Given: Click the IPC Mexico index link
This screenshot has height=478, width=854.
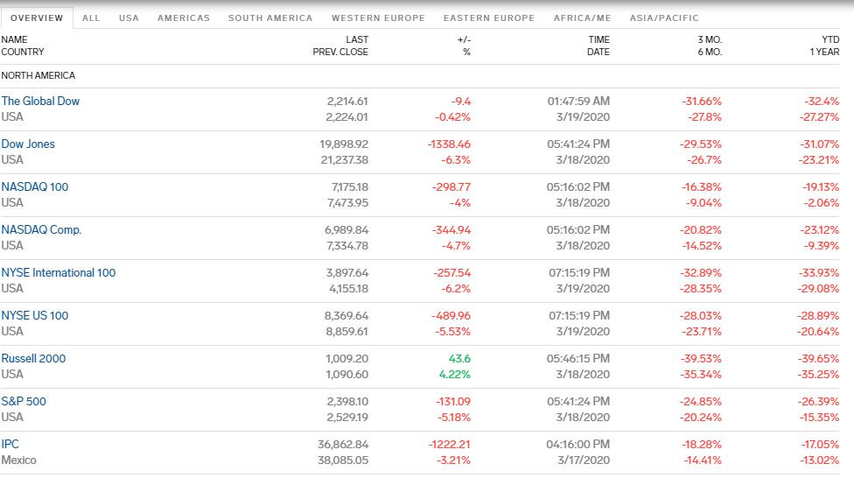Looking at the screenshot, I should coord(10,444).
